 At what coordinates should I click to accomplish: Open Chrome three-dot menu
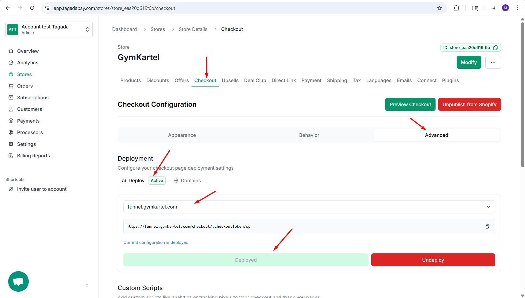pyautogui.click(x=518, y=8)
